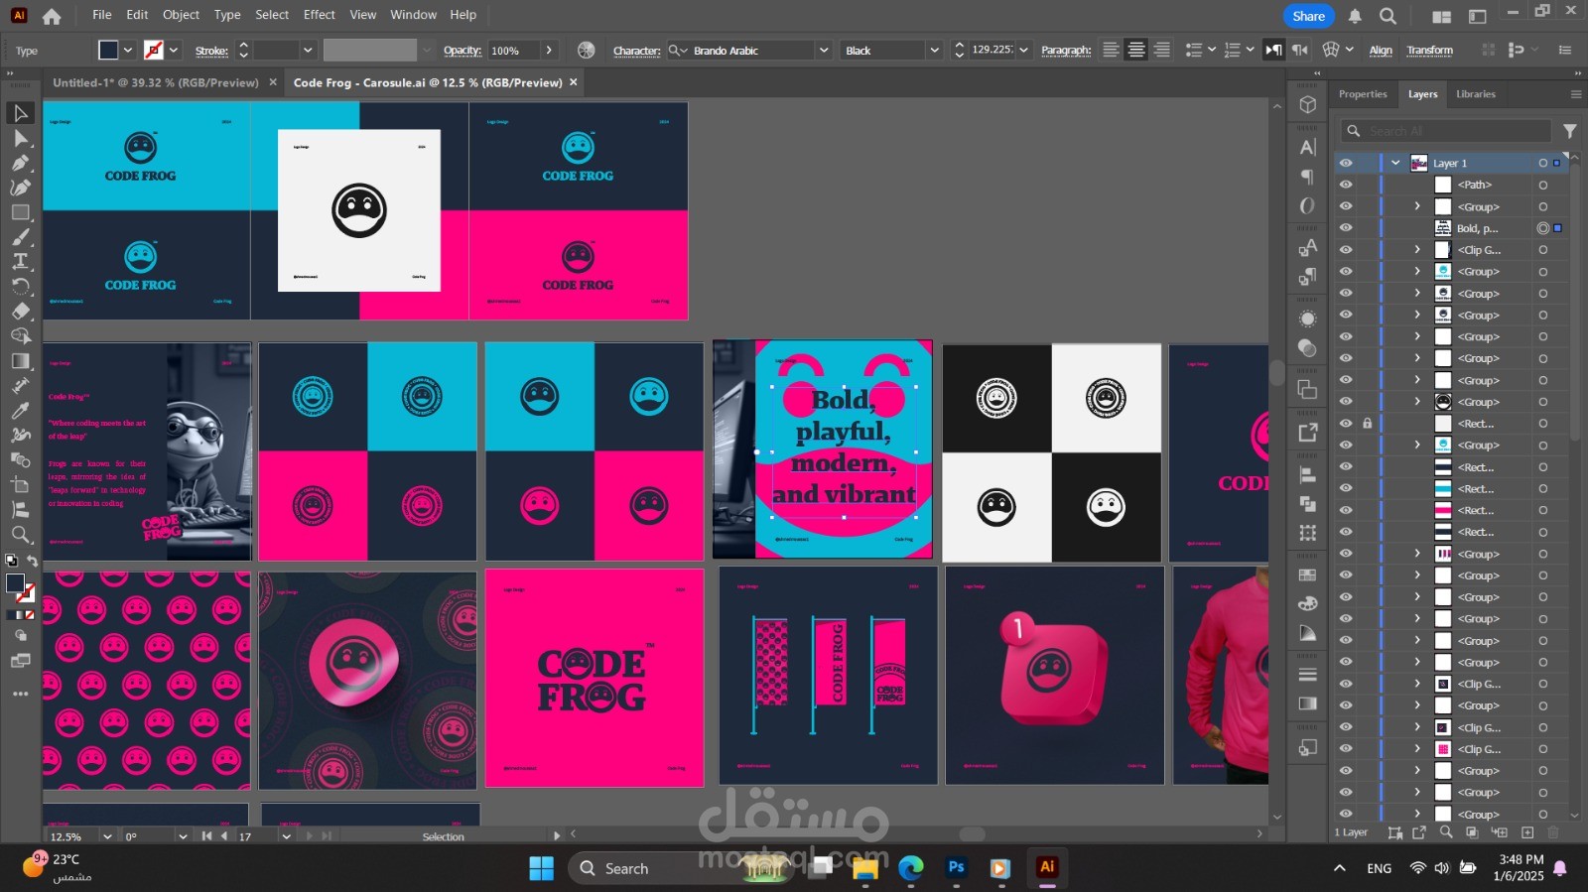Toggle visibility of the <Path> layer item
1588x892 pixels.
point(1345,185)
